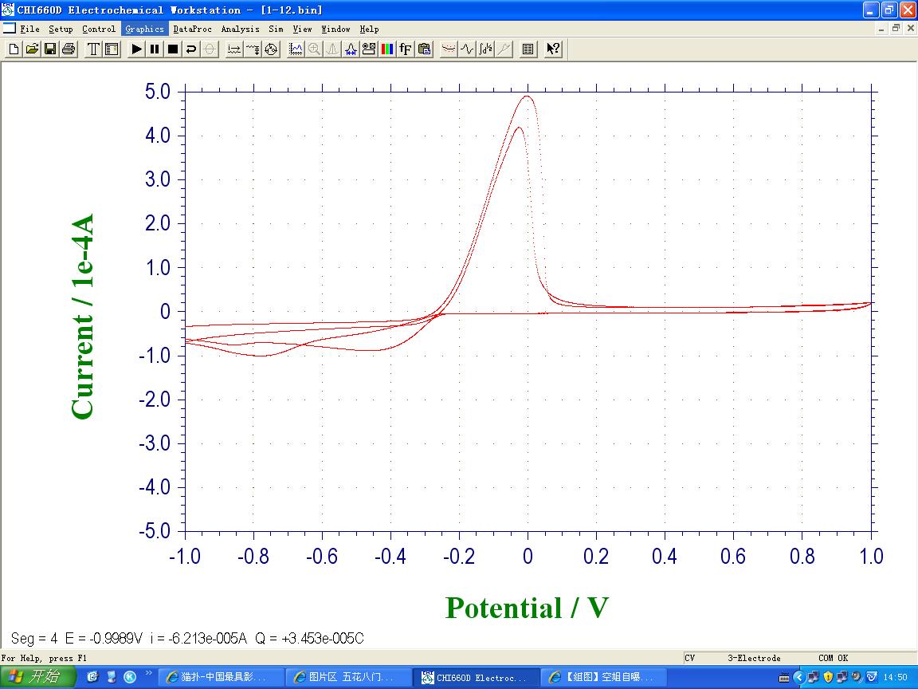The height and width of the screenshot is (689, 918).
Task: Open the cell control circular icon
Action: tap(270, 49)
